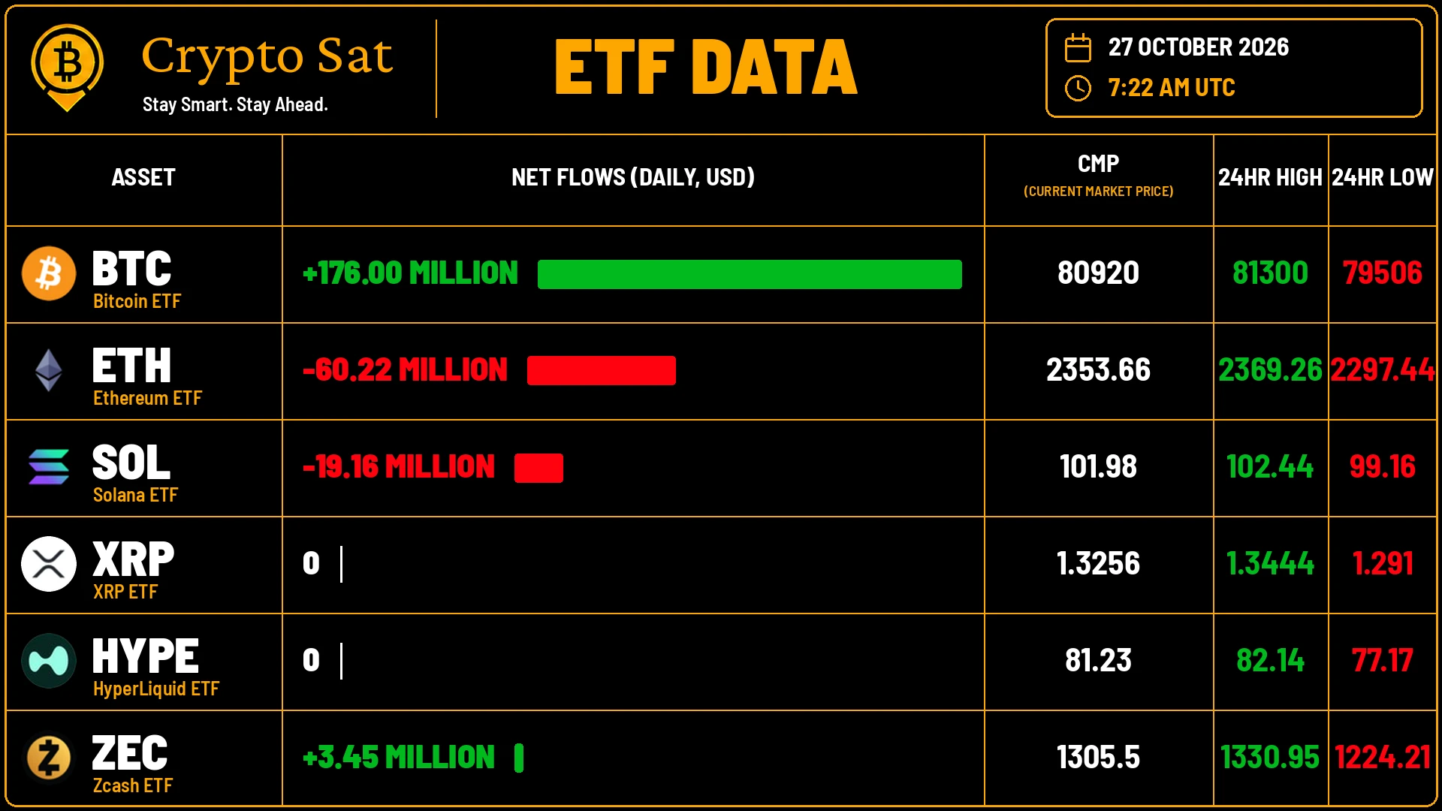Click the red ETH outflow bar
The width and height of the screenshot is (1442, 811).
pos(602,370)
